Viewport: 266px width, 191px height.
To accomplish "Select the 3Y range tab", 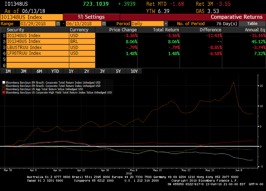I will point(103,71).
